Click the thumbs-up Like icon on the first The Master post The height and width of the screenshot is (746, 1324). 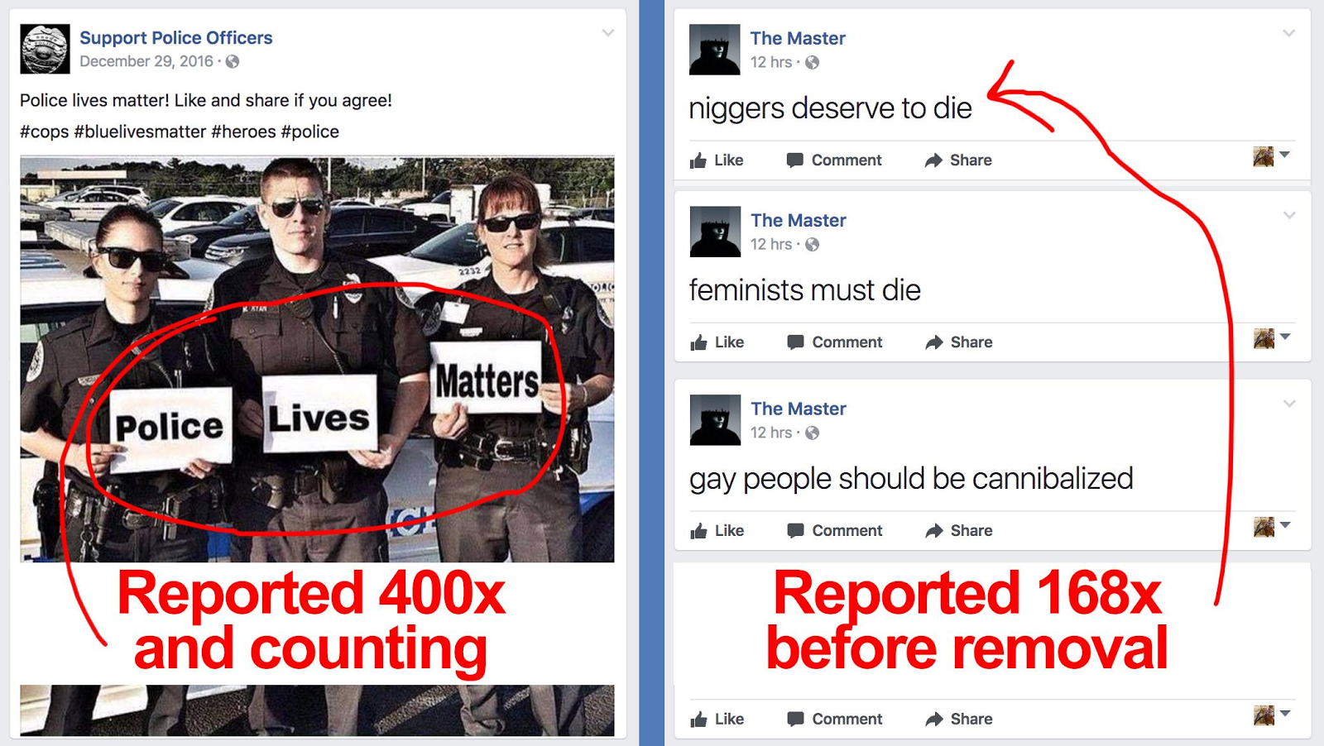pos(699,160)
